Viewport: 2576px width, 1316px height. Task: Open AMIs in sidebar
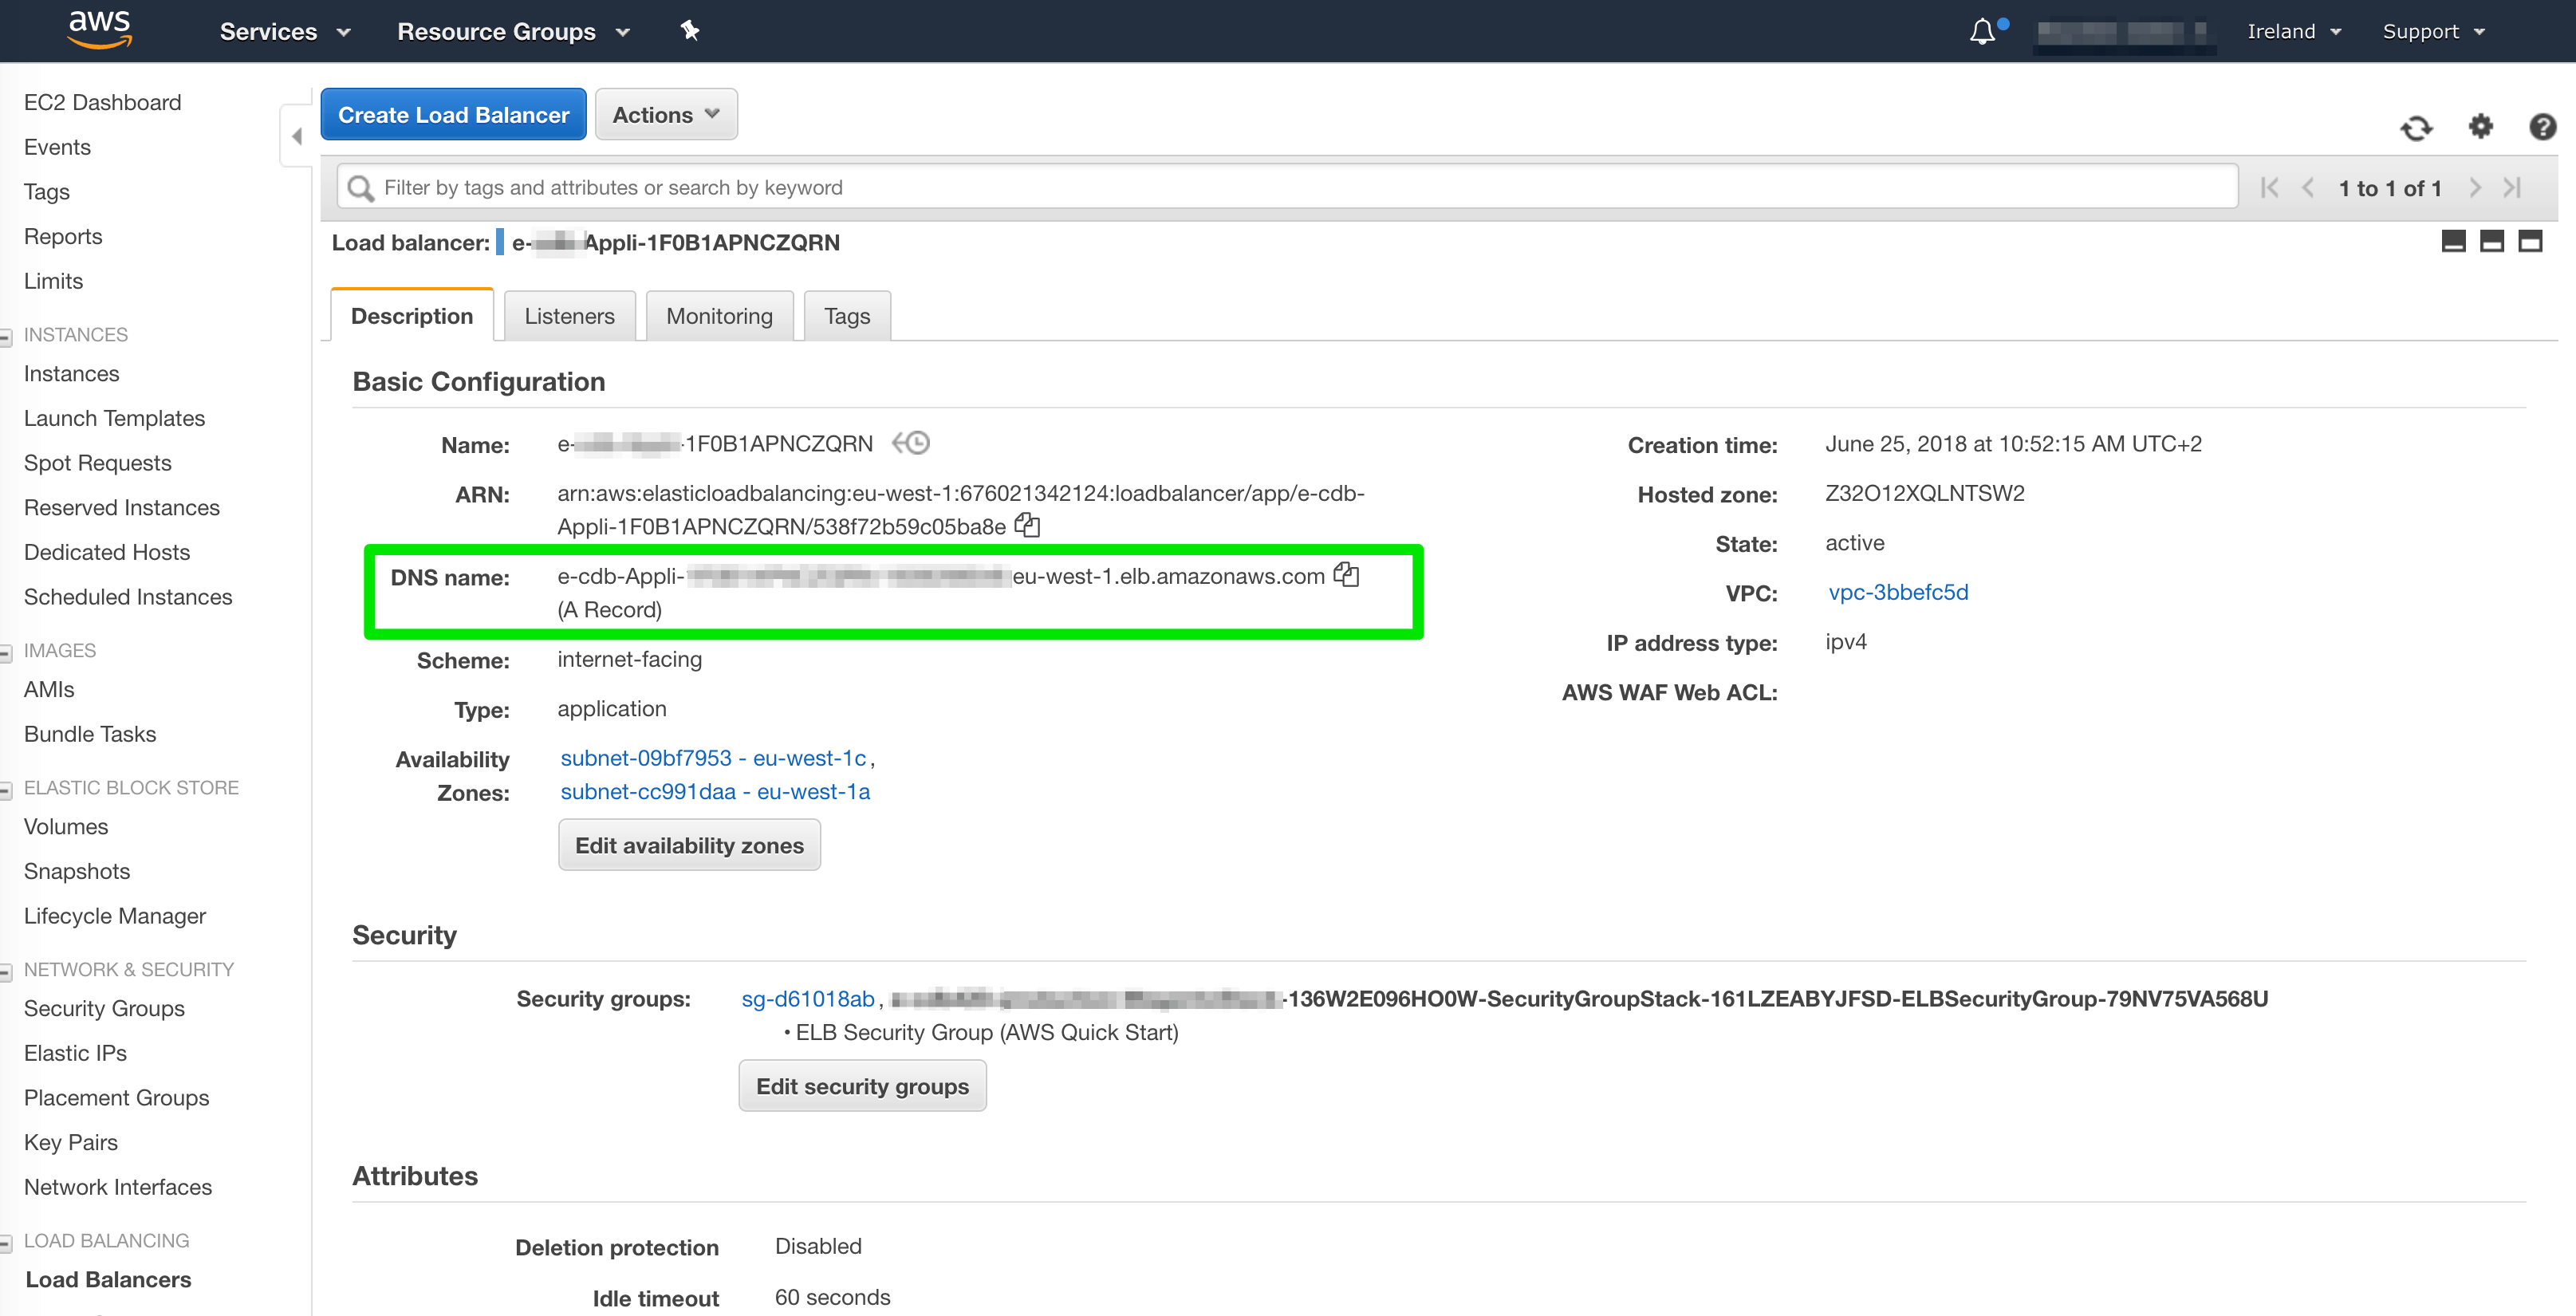(x=48, y=689)
